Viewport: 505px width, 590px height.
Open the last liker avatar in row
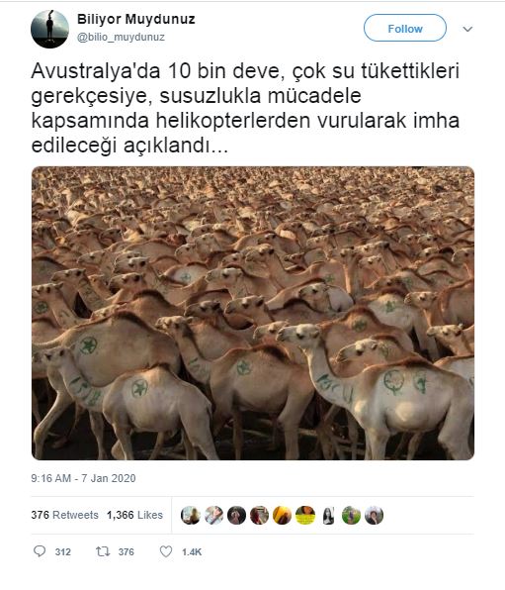coord(374,515)
